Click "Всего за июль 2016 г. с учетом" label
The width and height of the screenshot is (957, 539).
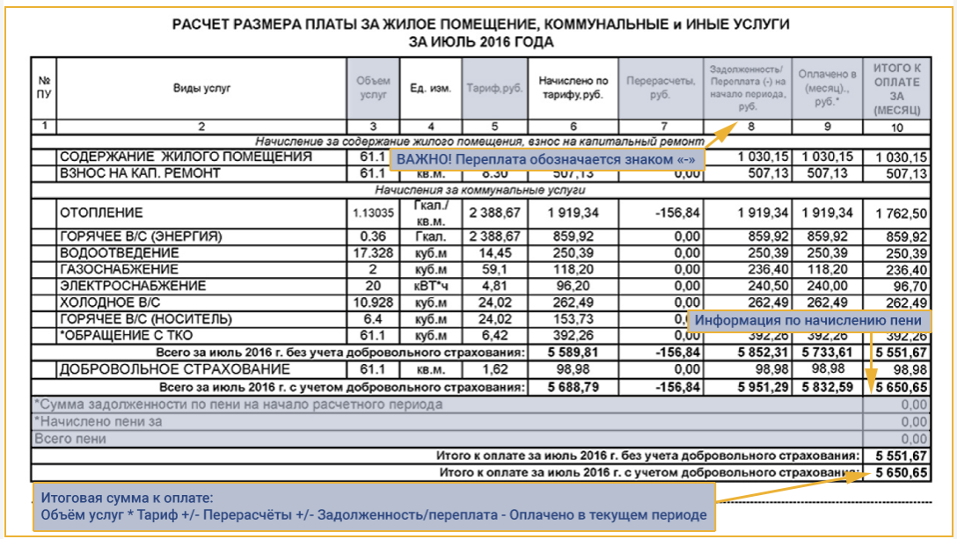pyautogui.click(x=342, y=387)
